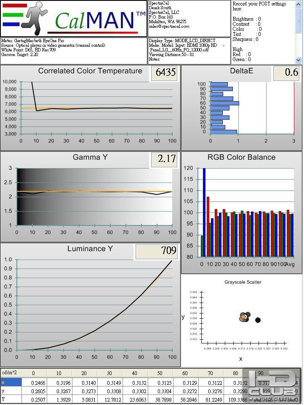304x405 pixels.
Task: Click the RGB Color Balance chart title
Action: point(241,157)
